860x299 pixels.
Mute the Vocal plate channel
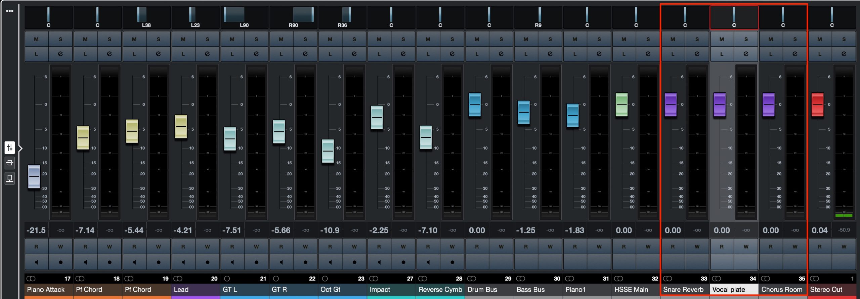[x=722, y=39]
